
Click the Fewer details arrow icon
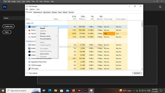click(x=27, y=73)
